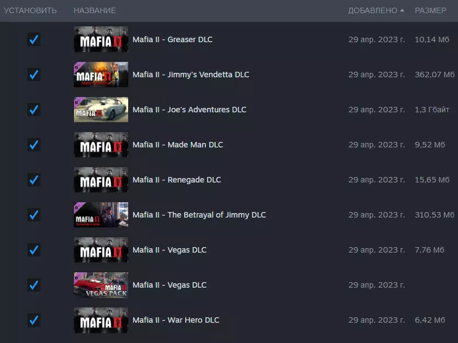Click the War Hero DLC thumbnail
Image resolution: width=458 pixels, height=343 pixels.
tap(101, 320)
